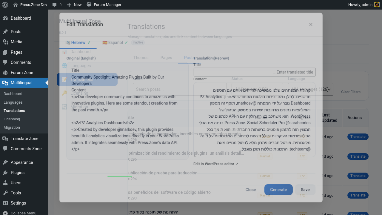Screen dimensions: 382x215
Task: Click Translate for post ID 296
Action: (x=358, y=137)
